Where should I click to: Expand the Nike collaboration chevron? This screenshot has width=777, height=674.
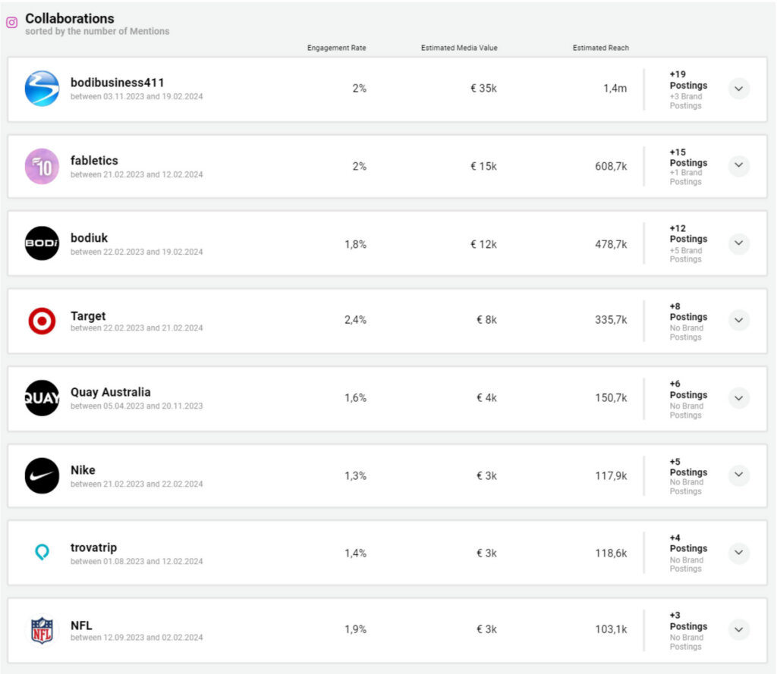tap(739, 475)
